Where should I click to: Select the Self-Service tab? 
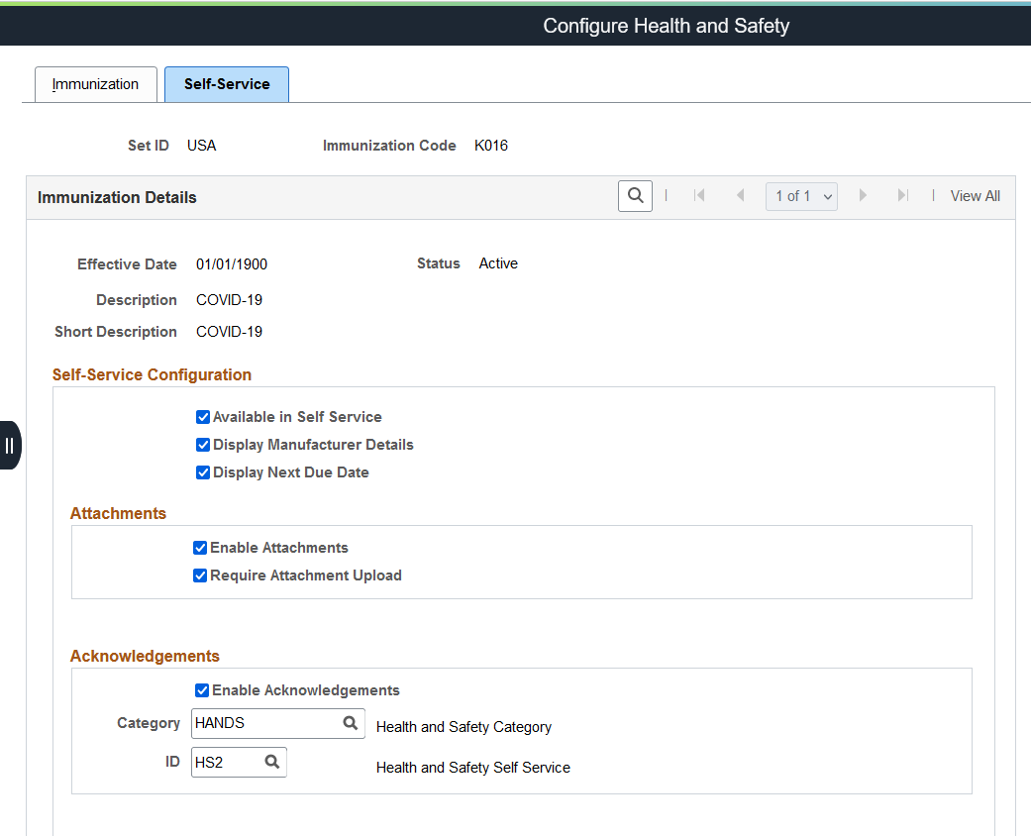pyautogui.click(x=227, y=84)
